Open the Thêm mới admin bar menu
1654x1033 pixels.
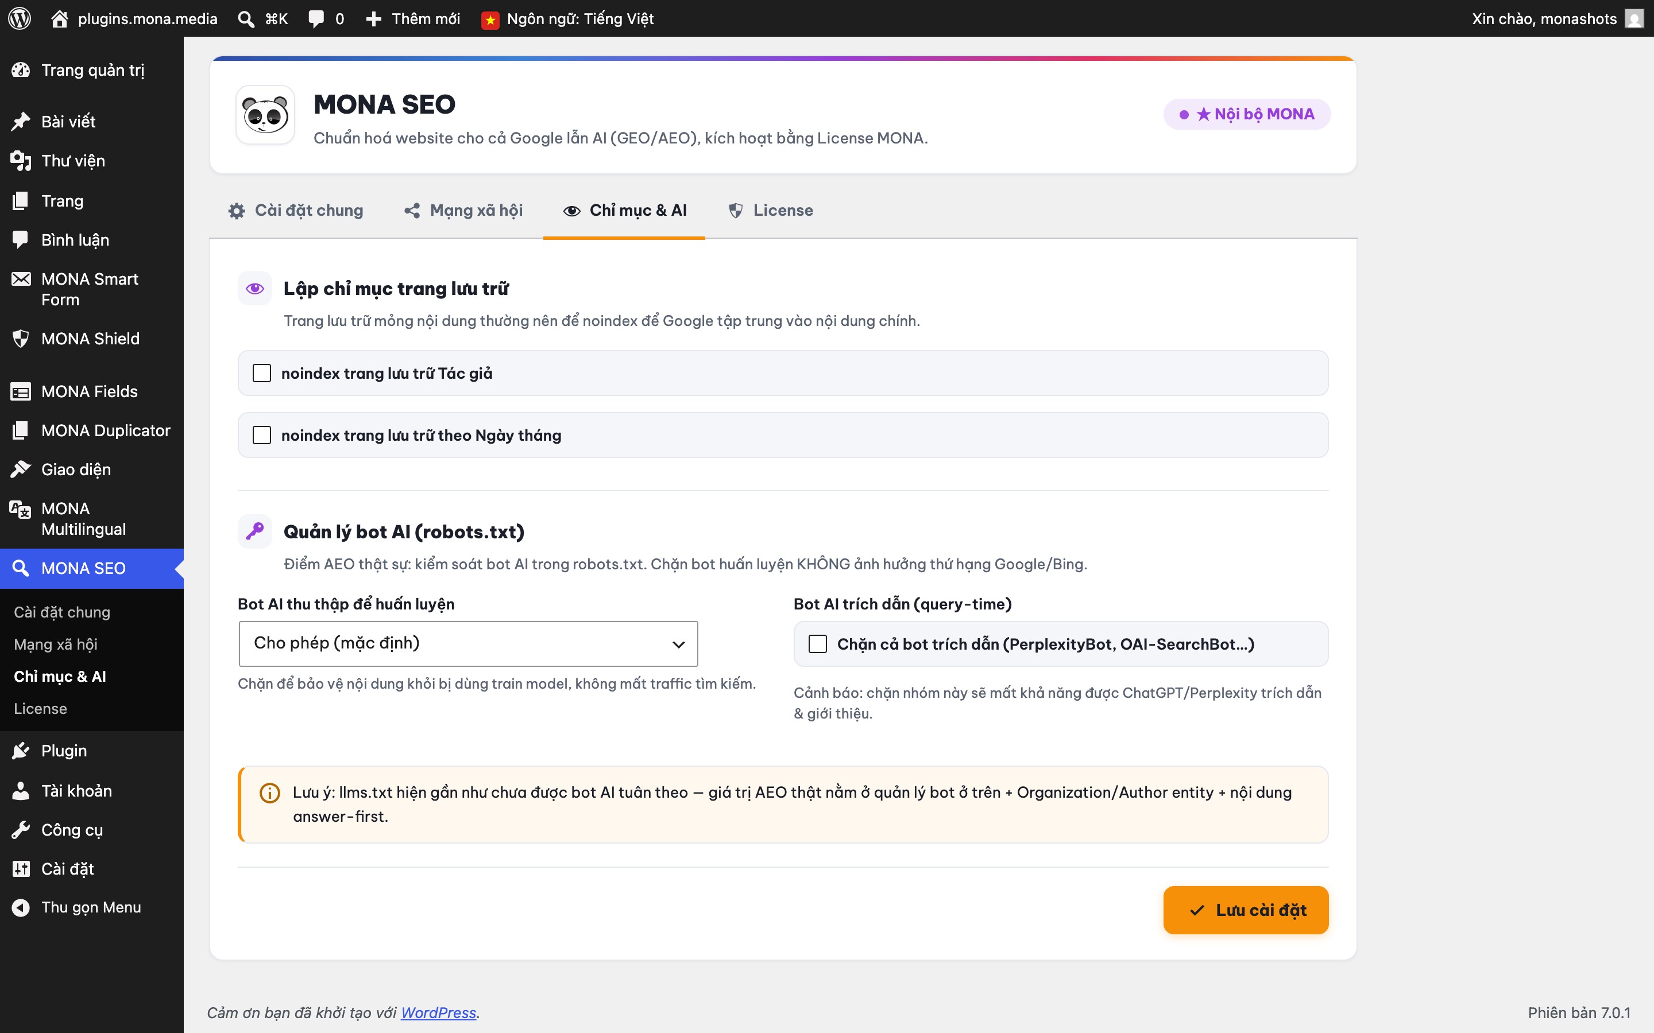click(x=413, y=18)
